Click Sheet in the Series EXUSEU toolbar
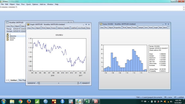 [x=150, y=27]
